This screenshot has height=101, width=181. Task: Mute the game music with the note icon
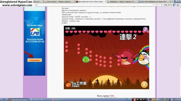145,29
